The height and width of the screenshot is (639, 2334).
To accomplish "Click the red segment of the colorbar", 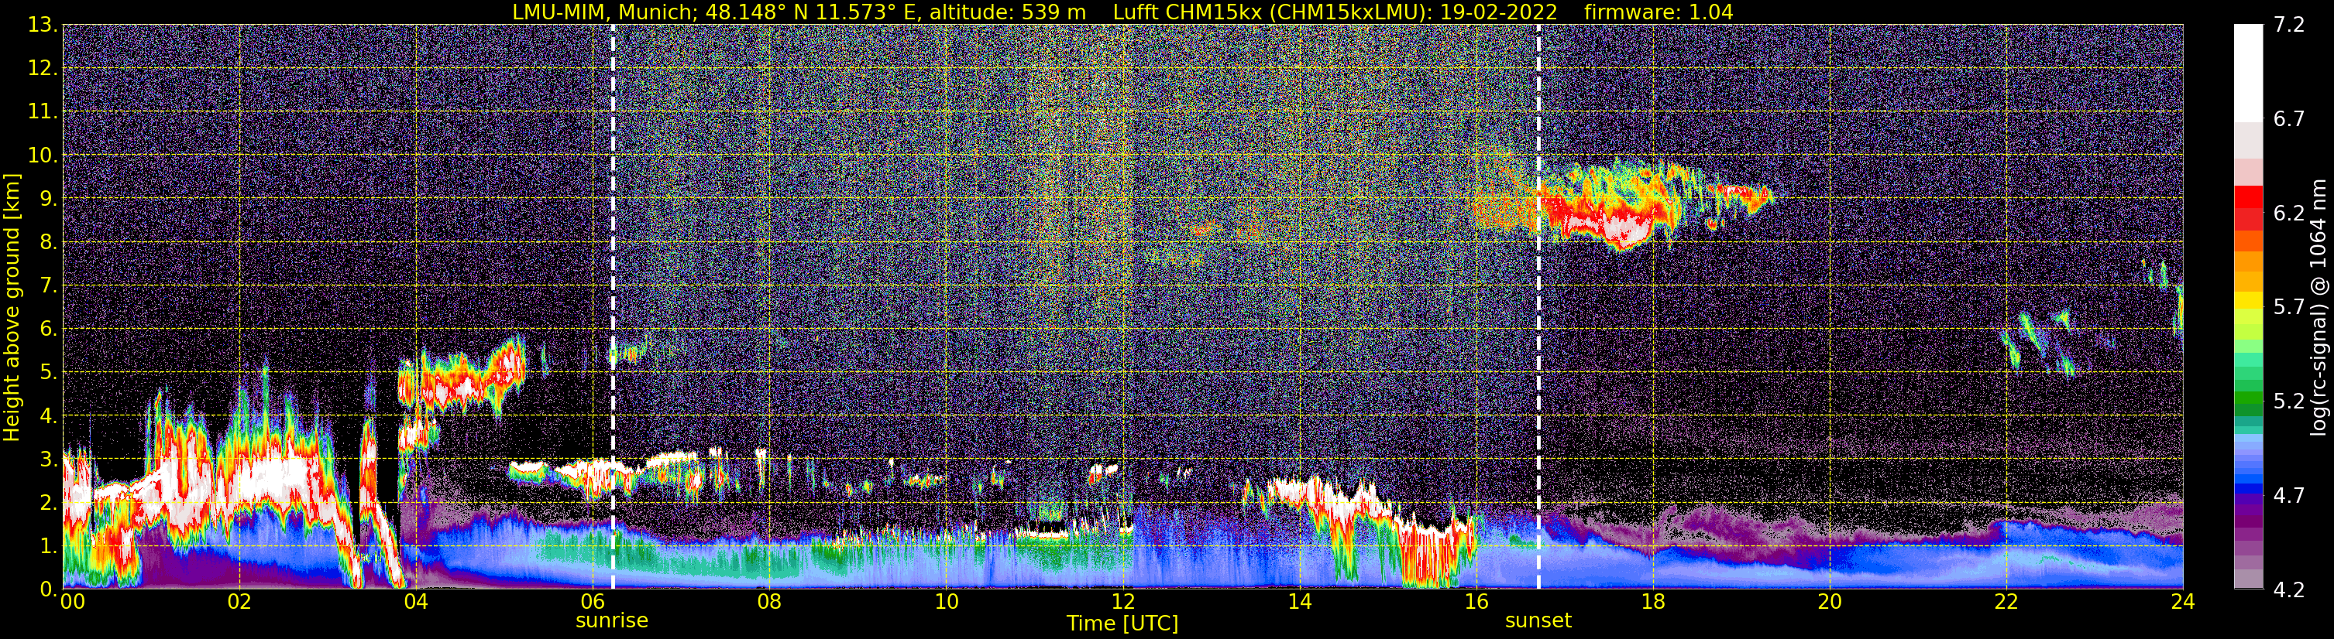I will pyautogui.click(x=2248, y=196).
